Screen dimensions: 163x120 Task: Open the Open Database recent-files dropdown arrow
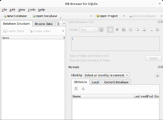pyautogui.click(x=60, y=18)
